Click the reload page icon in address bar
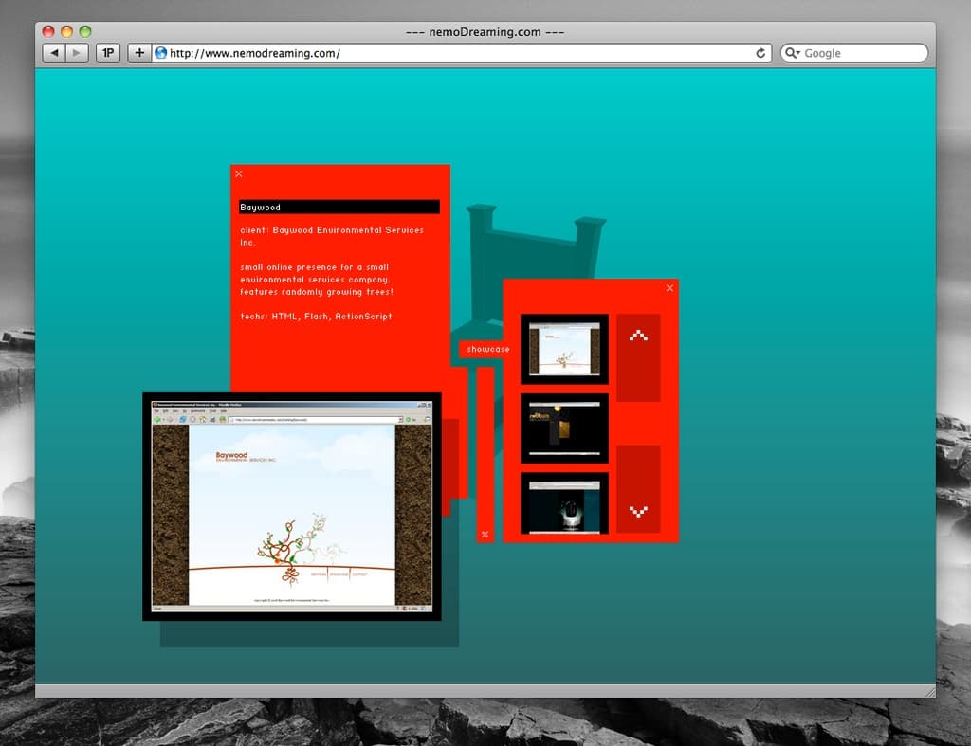The height and width of the screenshot is (746, 971). pyautogui.click(x=760, y=53)
